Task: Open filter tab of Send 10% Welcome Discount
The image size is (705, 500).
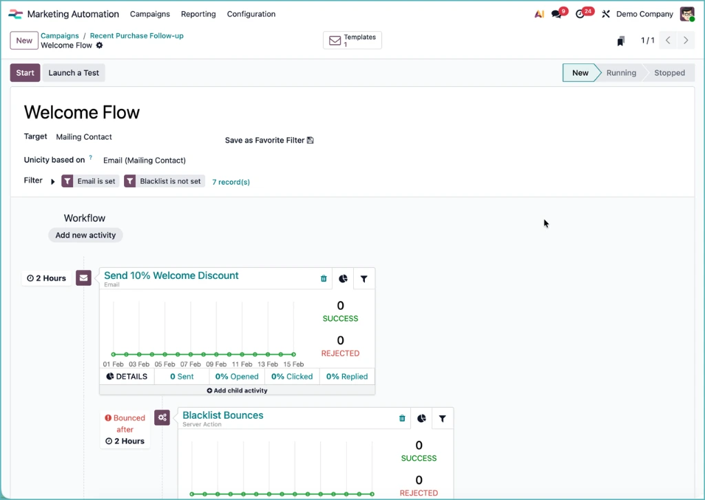Action: coord(364,279)
